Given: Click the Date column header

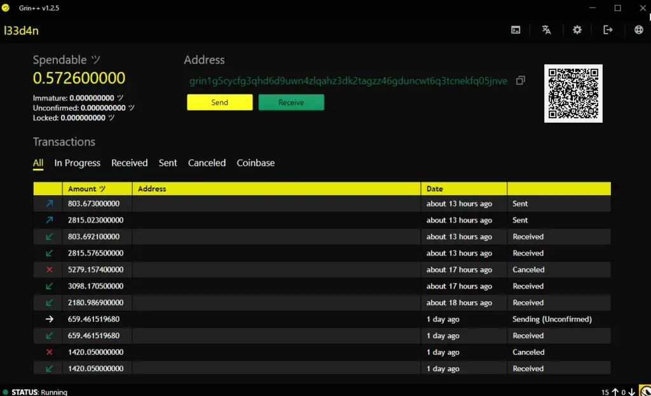Looking at the screenshot, I should point(463,188).
